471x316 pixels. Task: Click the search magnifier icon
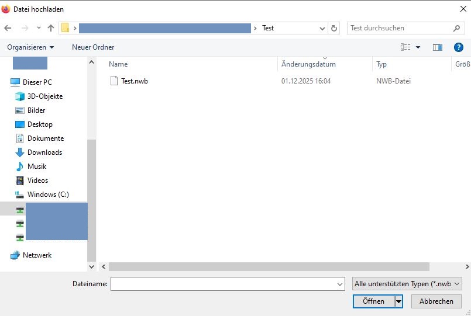pos(456,28)
